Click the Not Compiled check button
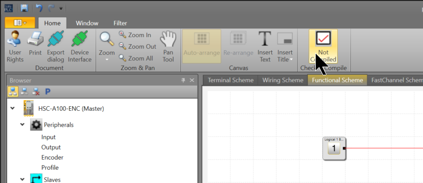Viewport: 423px width, 183px height. (323, 46)
